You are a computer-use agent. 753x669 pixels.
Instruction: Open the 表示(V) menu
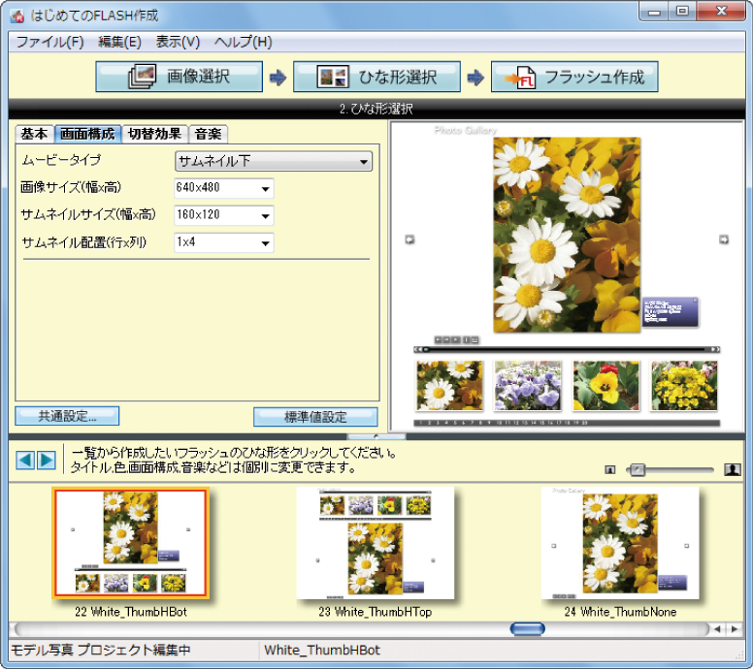pyautogui.click(x=178, y=42)
